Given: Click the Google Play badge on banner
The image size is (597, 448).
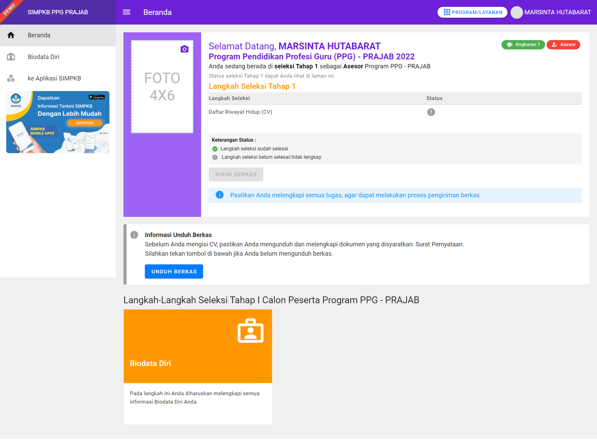Looking at the screenshot, I should point(97,97).
